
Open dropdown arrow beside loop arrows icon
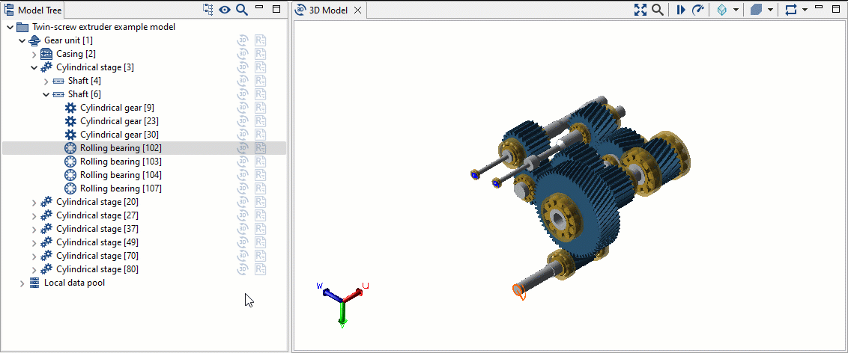pyautogui.click(x=805, y=10)
